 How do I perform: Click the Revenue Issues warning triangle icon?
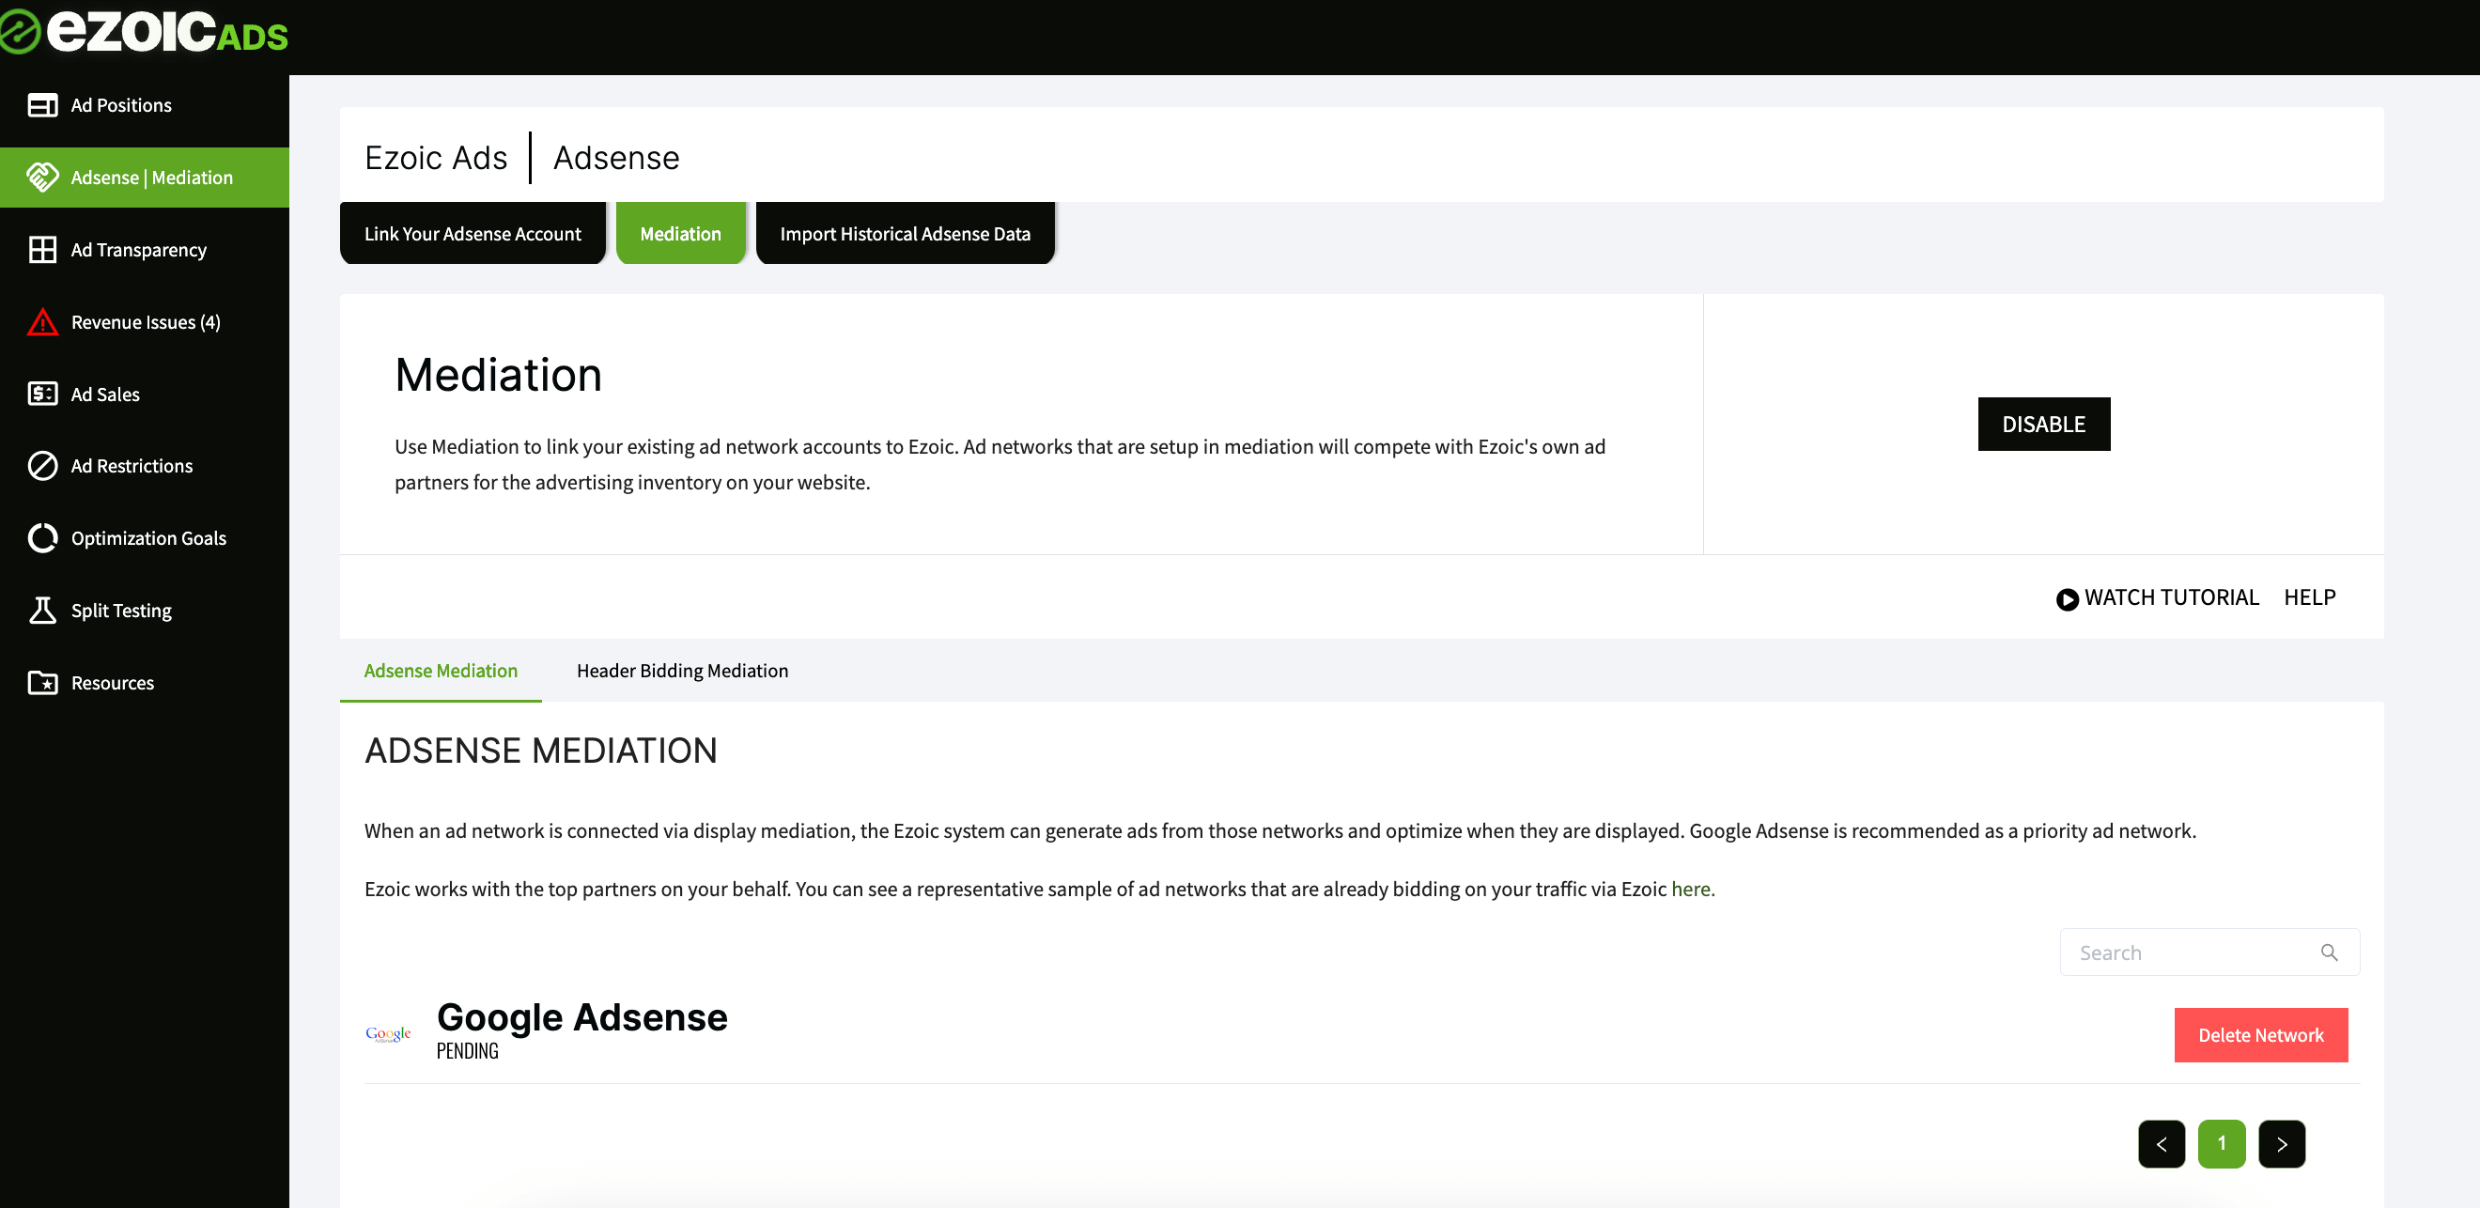click(42, 321)
